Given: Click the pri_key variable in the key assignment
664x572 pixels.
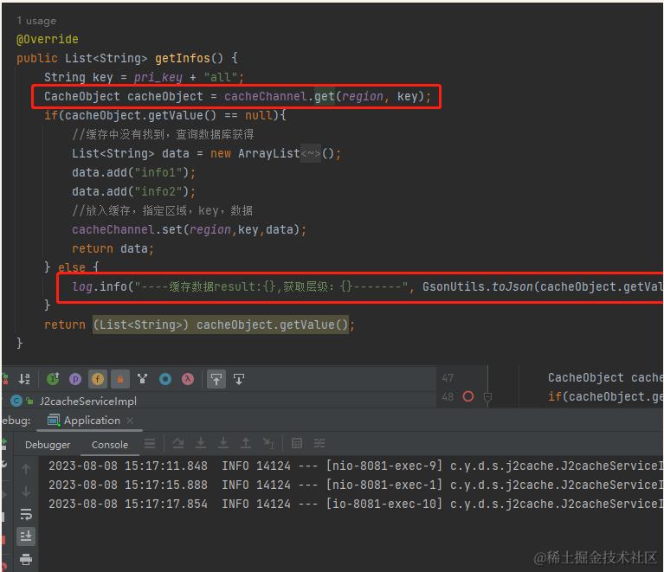Looking at the screenshot, I should [158, 77].
